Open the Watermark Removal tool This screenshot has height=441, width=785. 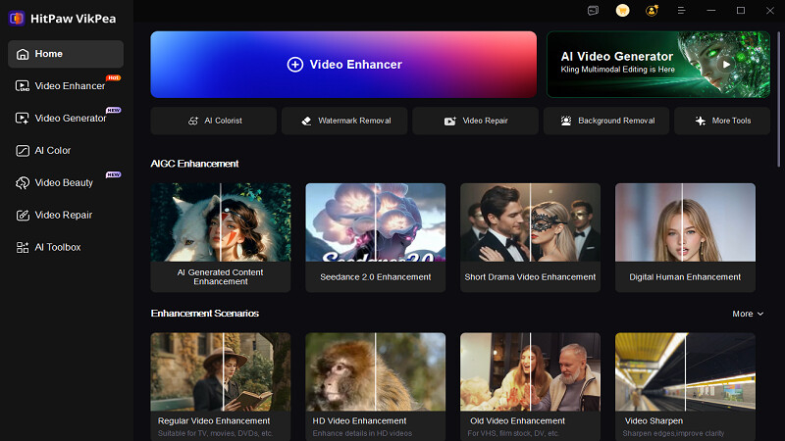[344, 121]
